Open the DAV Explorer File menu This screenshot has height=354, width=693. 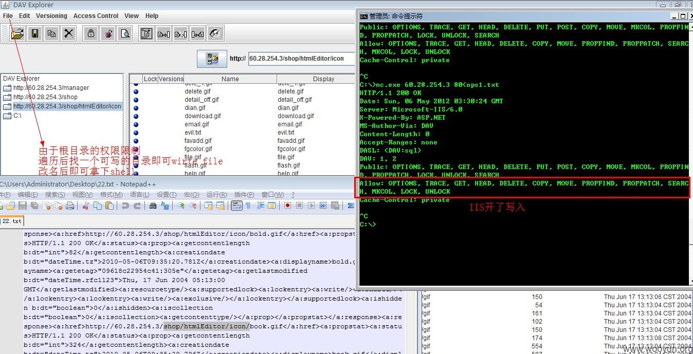pyautogui.click(x=8, y=16)
